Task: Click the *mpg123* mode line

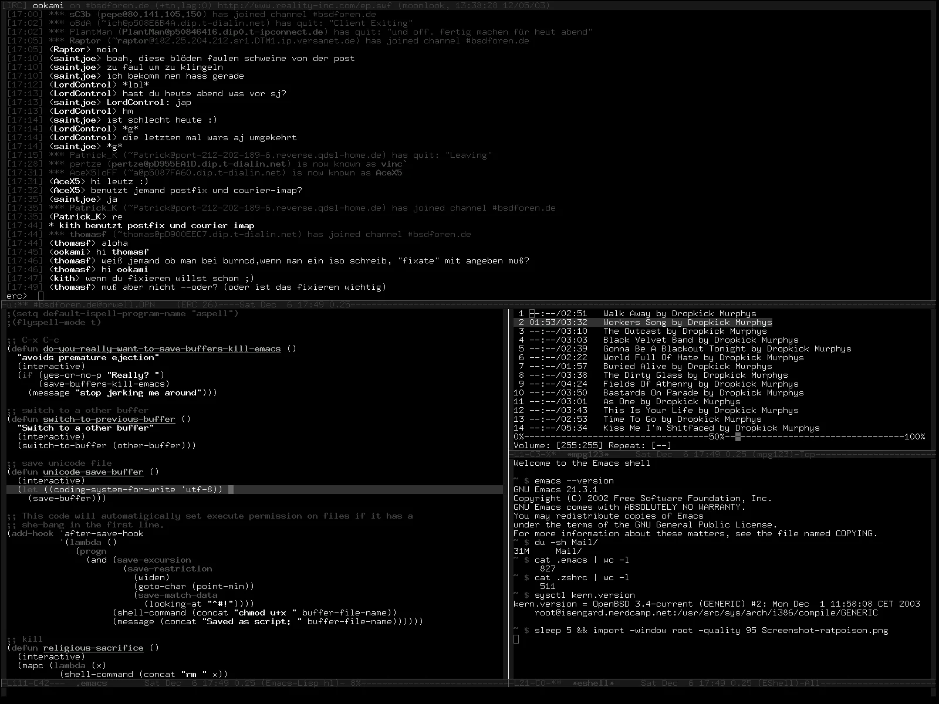Action: [723, 454]
